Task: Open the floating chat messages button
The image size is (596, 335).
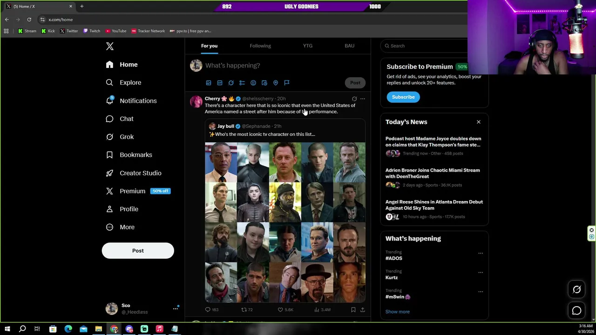Action: tap(576, 310)
